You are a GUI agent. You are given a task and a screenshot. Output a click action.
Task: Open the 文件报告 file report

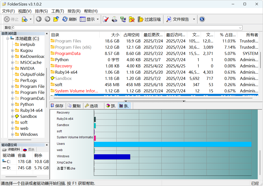(178, 19)
